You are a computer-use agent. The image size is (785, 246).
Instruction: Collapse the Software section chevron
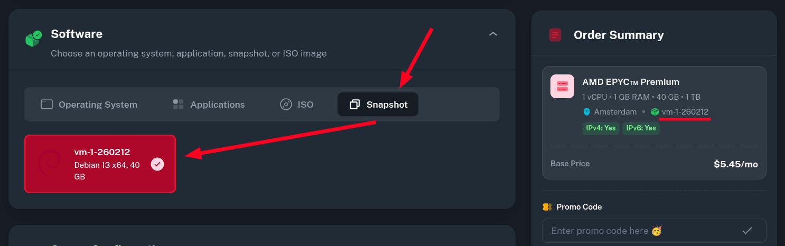(493, 34)
